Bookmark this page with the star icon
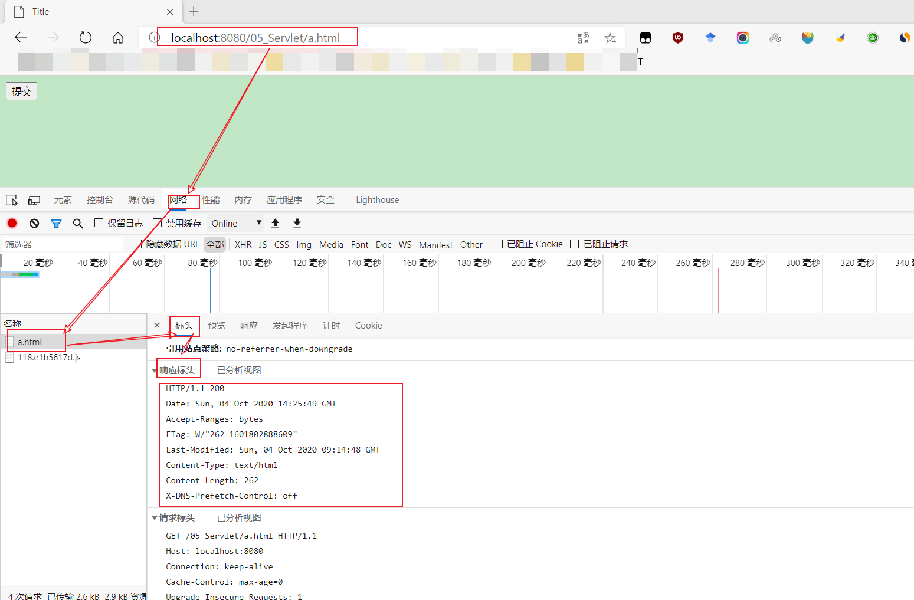Screen dimensions: 914x600 (x=610, y=38)
